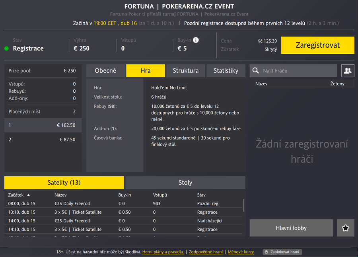
Task: Click the Kč 125.39 price value
Action: pos(267,41)
